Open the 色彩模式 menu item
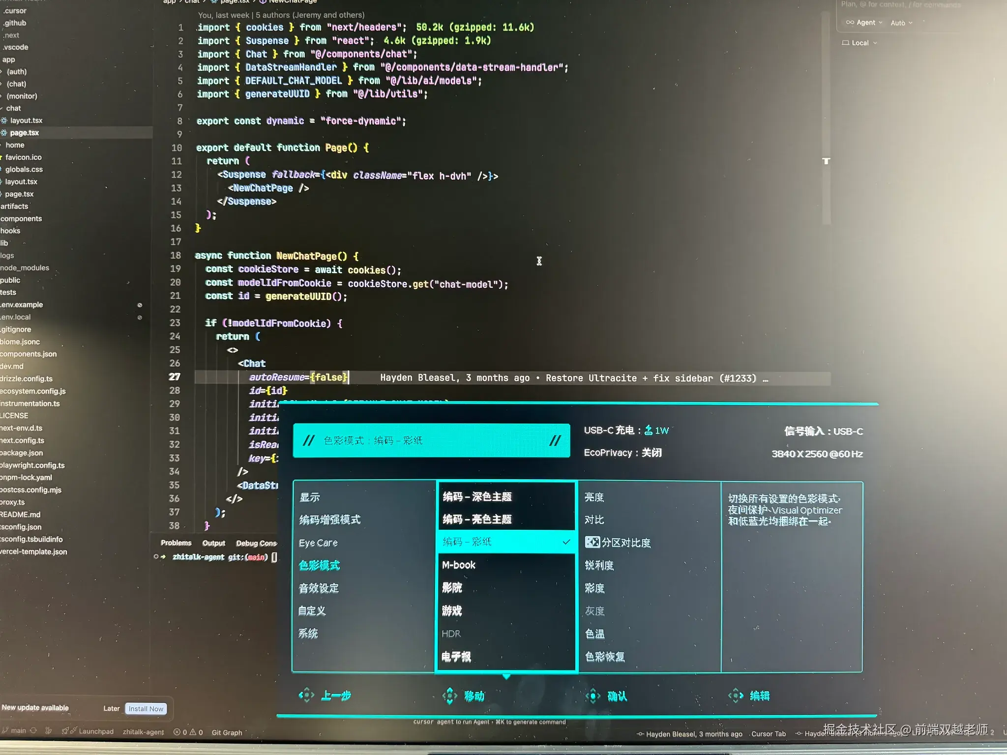The image size is (1007, 755). point(319,566)
